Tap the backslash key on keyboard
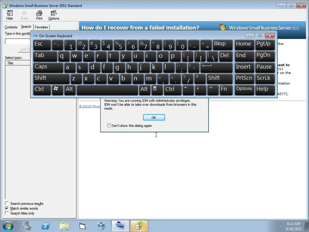This screenshot has height=232, width=309. coord(212,56)
